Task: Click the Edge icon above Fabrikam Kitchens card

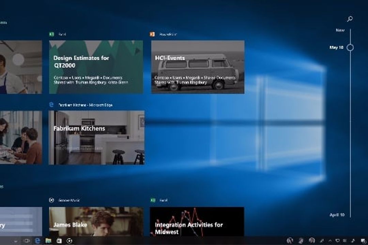Action: (51, 104)
